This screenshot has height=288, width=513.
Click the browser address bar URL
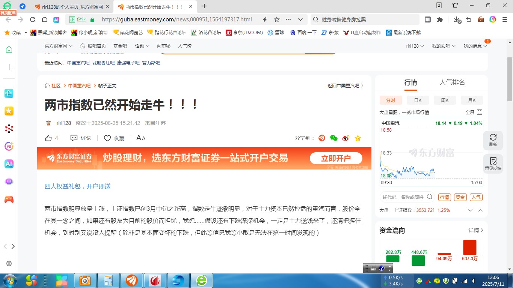(x=177, y=19)
